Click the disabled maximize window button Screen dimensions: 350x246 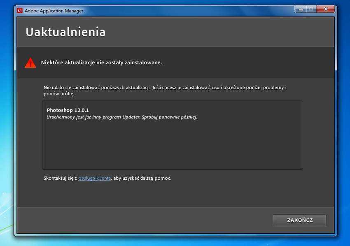311,9
